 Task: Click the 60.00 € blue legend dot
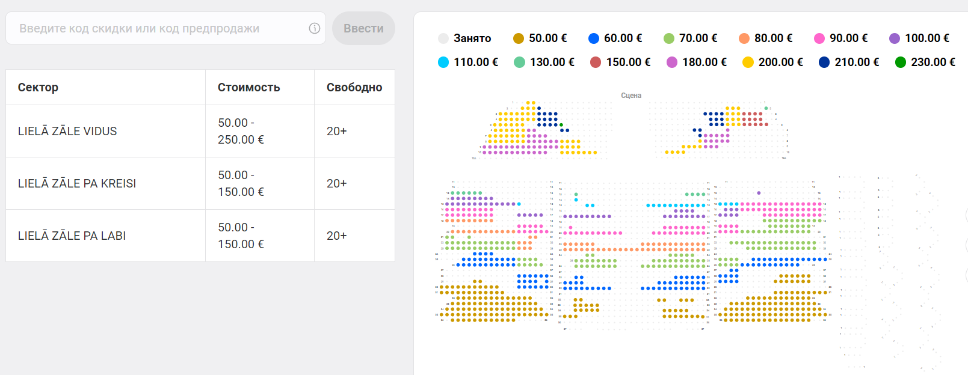(x=594, y=38)
